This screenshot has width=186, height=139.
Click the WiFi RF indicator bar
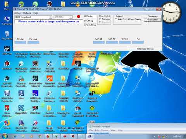coord(112,42)
